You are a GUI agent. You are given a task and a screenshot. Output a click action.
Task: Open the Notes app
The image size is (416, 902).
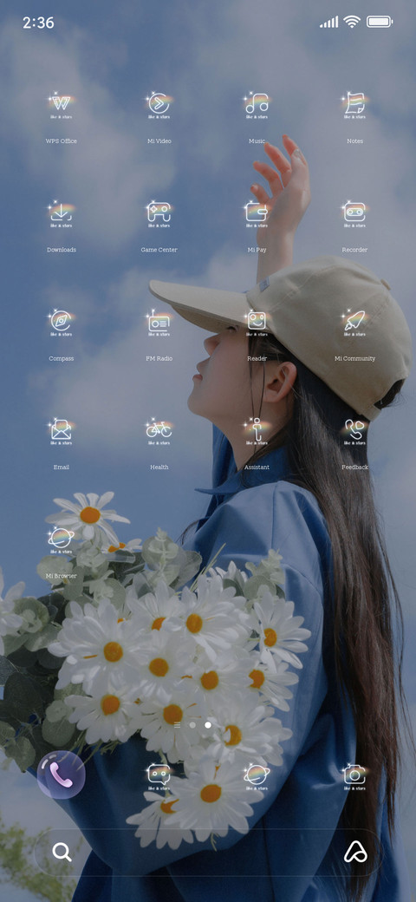tap(354, 107)
